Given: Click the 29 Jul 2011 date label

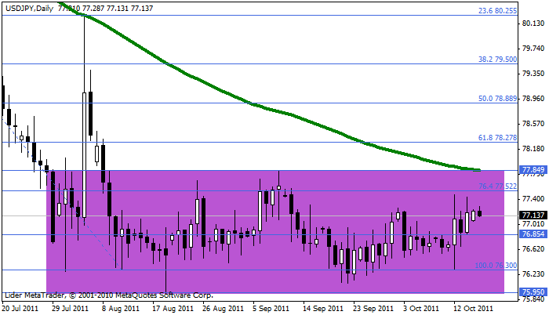Looking at the screenshot, I should pos(70,309).
